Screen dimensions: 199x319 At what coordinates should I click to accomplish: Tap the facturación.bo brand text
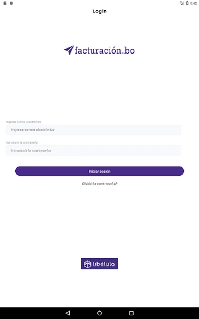[105, 50]
